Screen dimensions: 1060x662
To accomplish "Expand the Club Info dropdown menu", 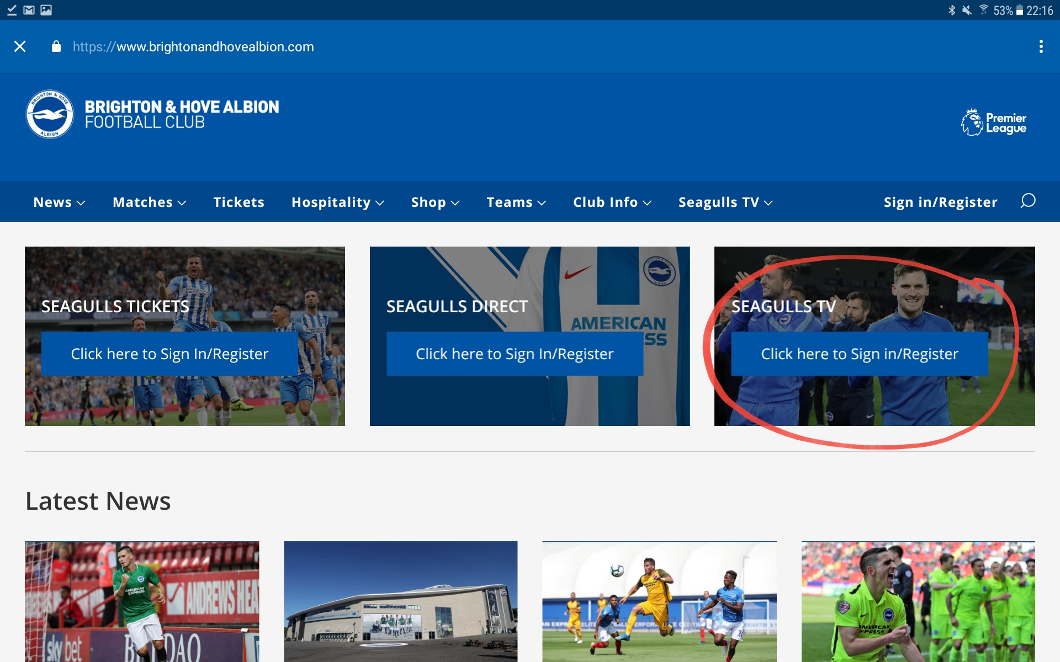I will (x=612, y=202).
